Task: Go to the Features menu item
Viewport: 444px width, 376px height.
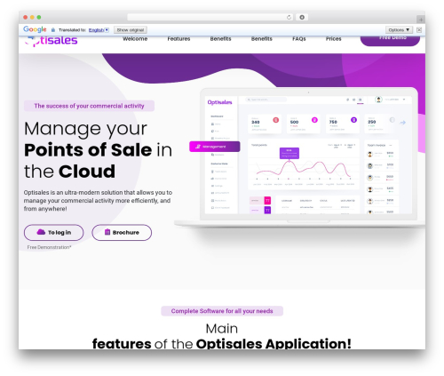Action: (x=178, y=39)
